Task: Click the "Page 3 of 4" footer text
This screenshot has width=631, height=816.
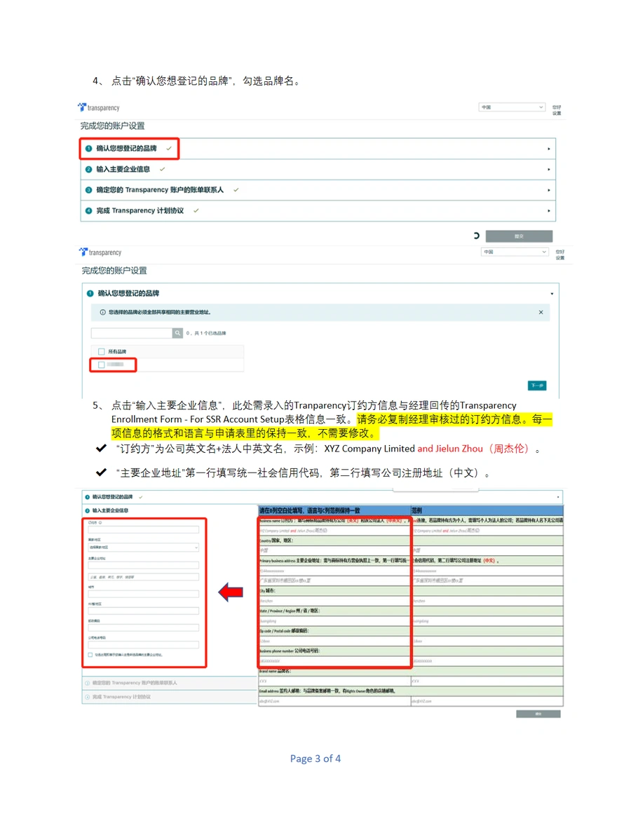Action: coord(315,759)
